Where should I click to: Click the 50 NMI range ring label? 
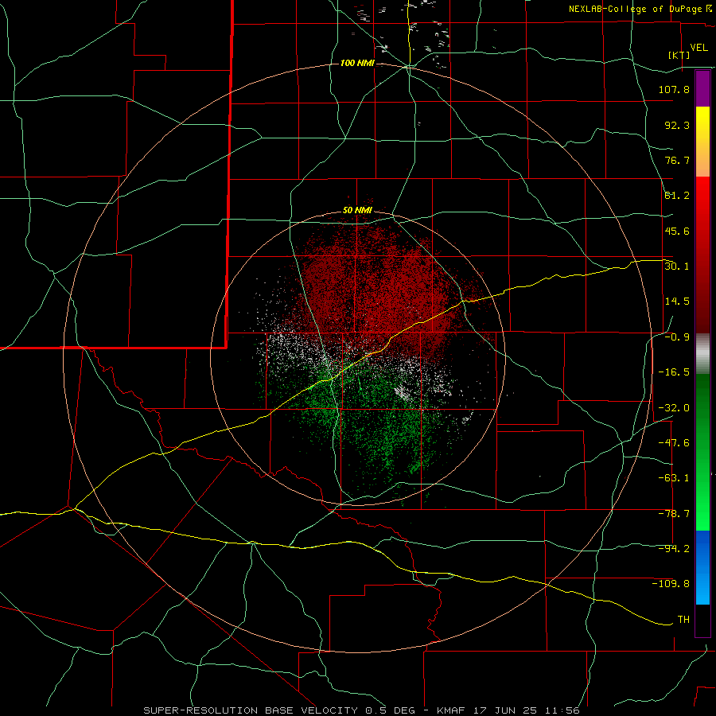357,211
